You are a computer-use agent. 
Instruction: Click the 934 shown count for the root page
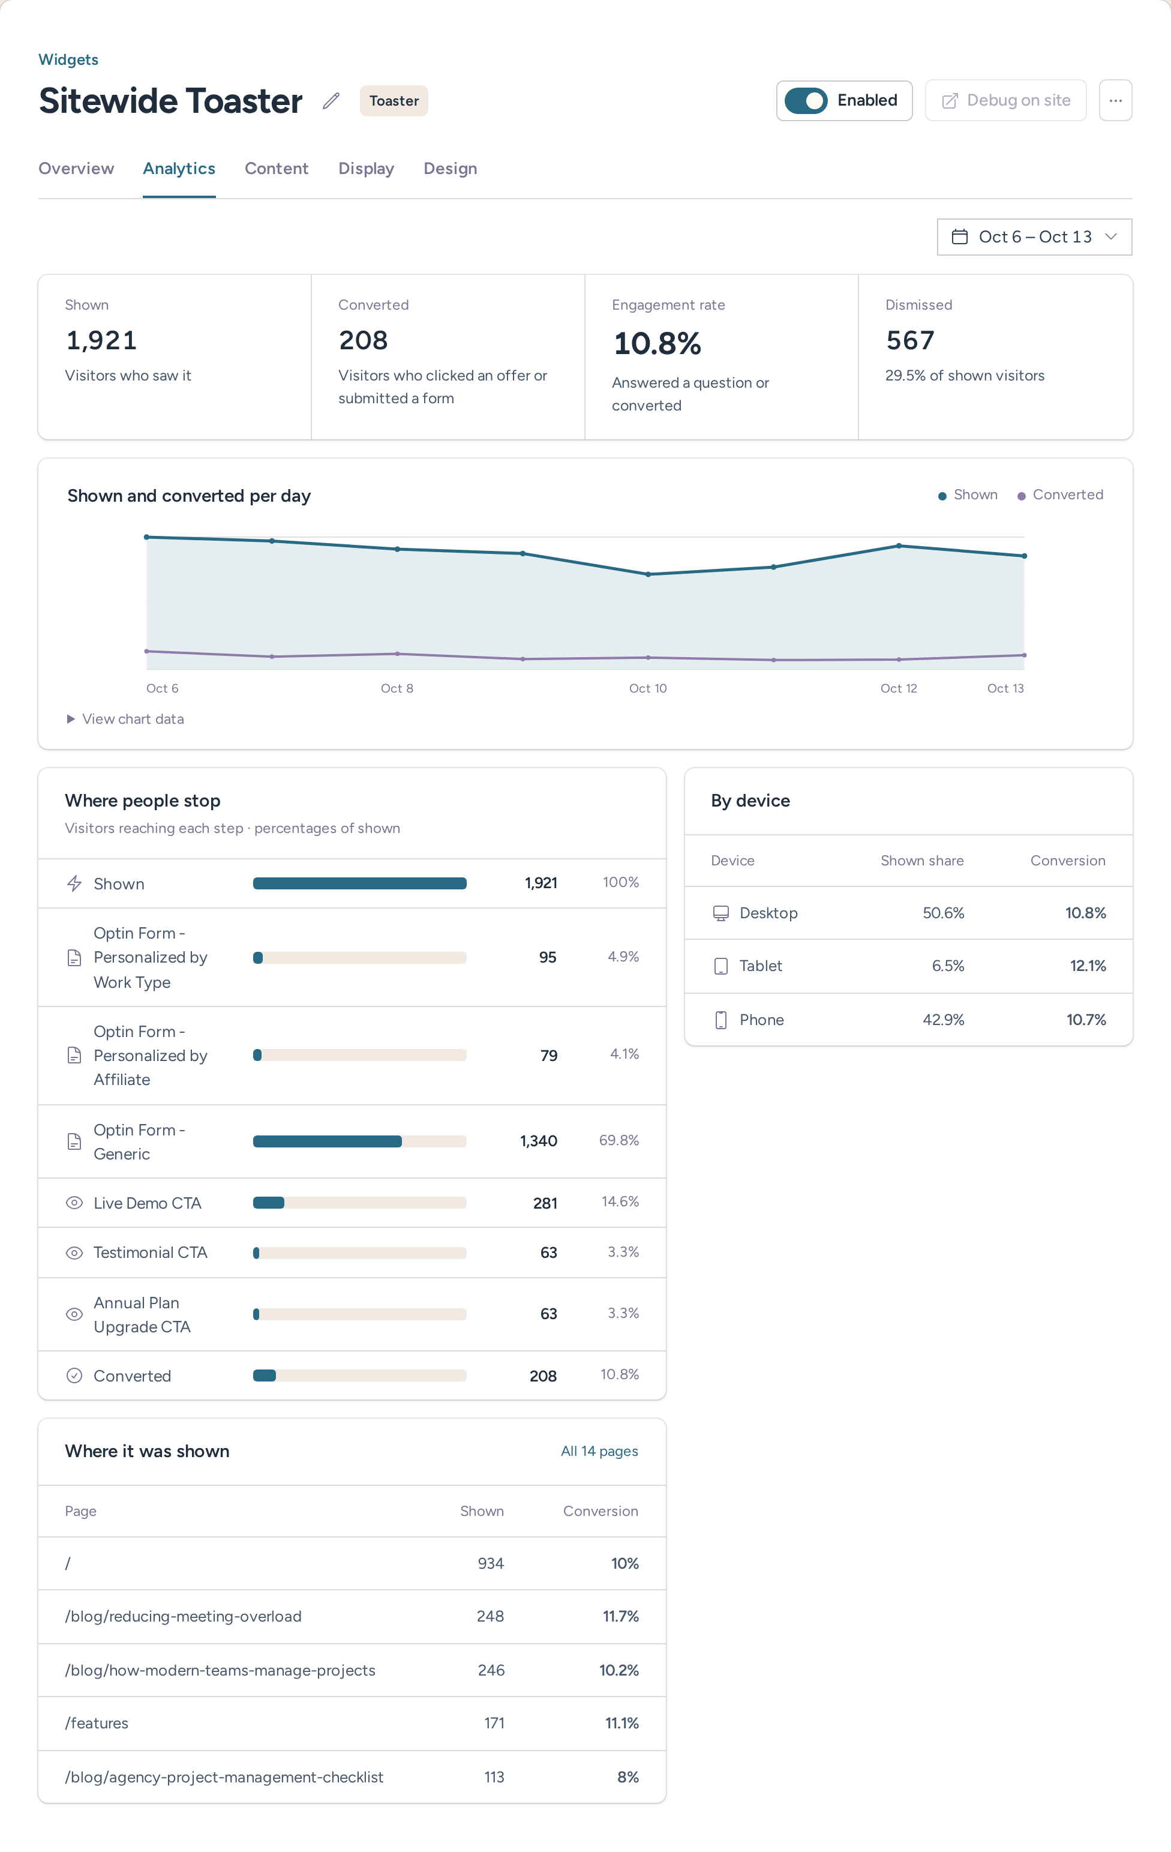pos(491,1563)
